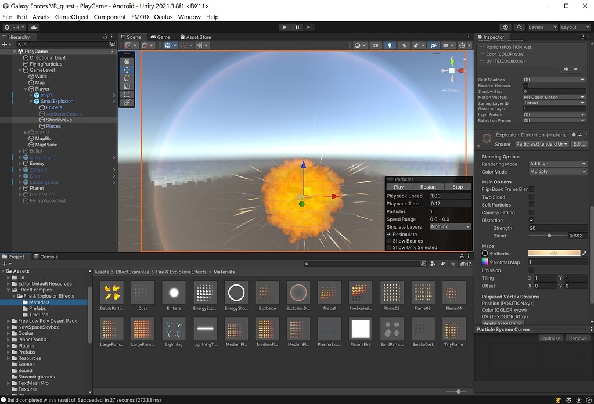Uncheck the Distortion checkbox

pos(531,220)
